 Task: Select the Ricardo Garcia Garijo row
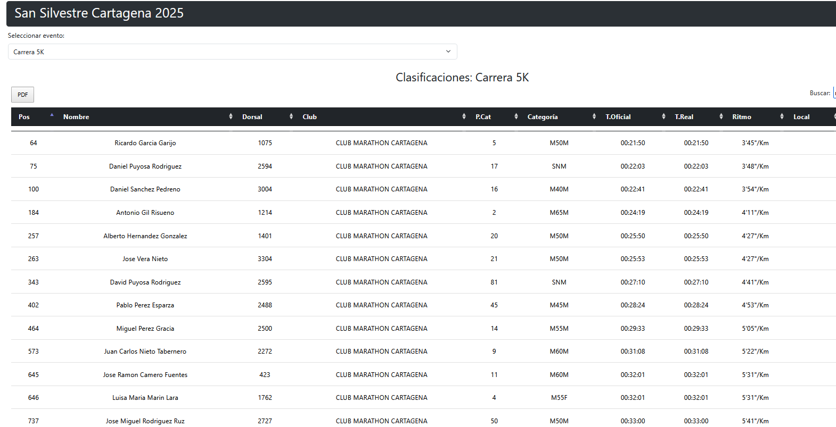click(x=145, y=143)
